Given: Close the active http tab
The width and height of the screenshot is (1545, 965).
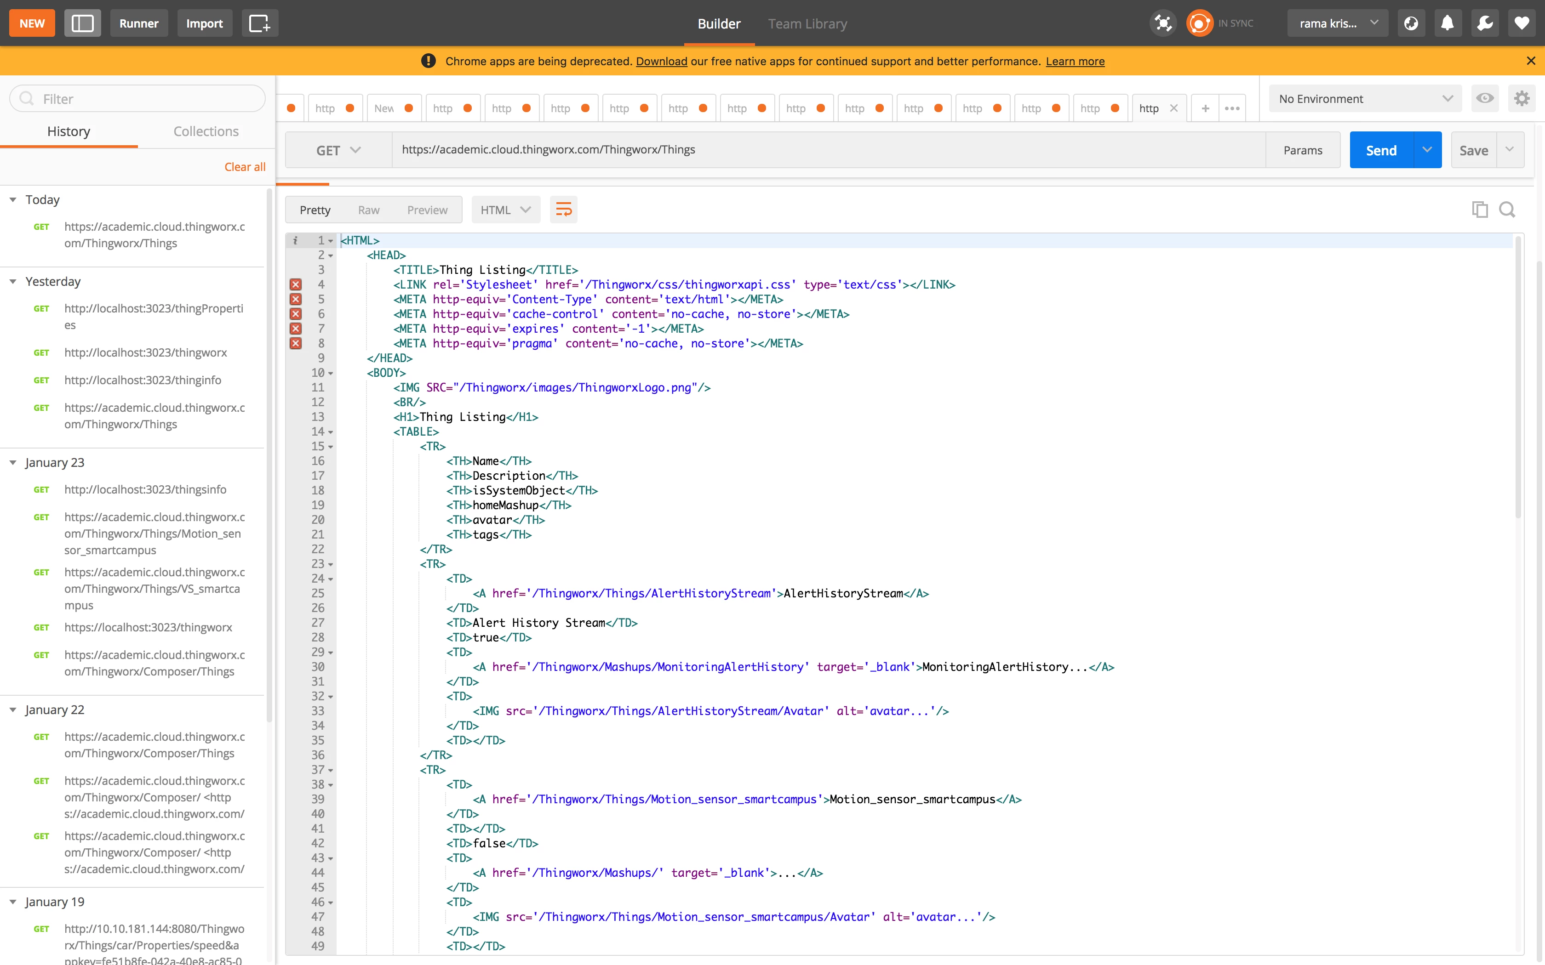Looking at the screenshot, I should pyautogui.click(x=1173, y=108).
